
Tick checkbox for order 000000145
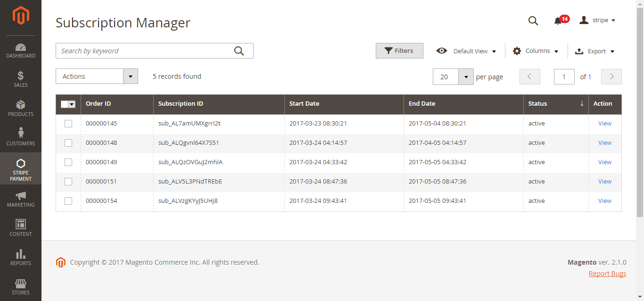(x=68, y=124)
